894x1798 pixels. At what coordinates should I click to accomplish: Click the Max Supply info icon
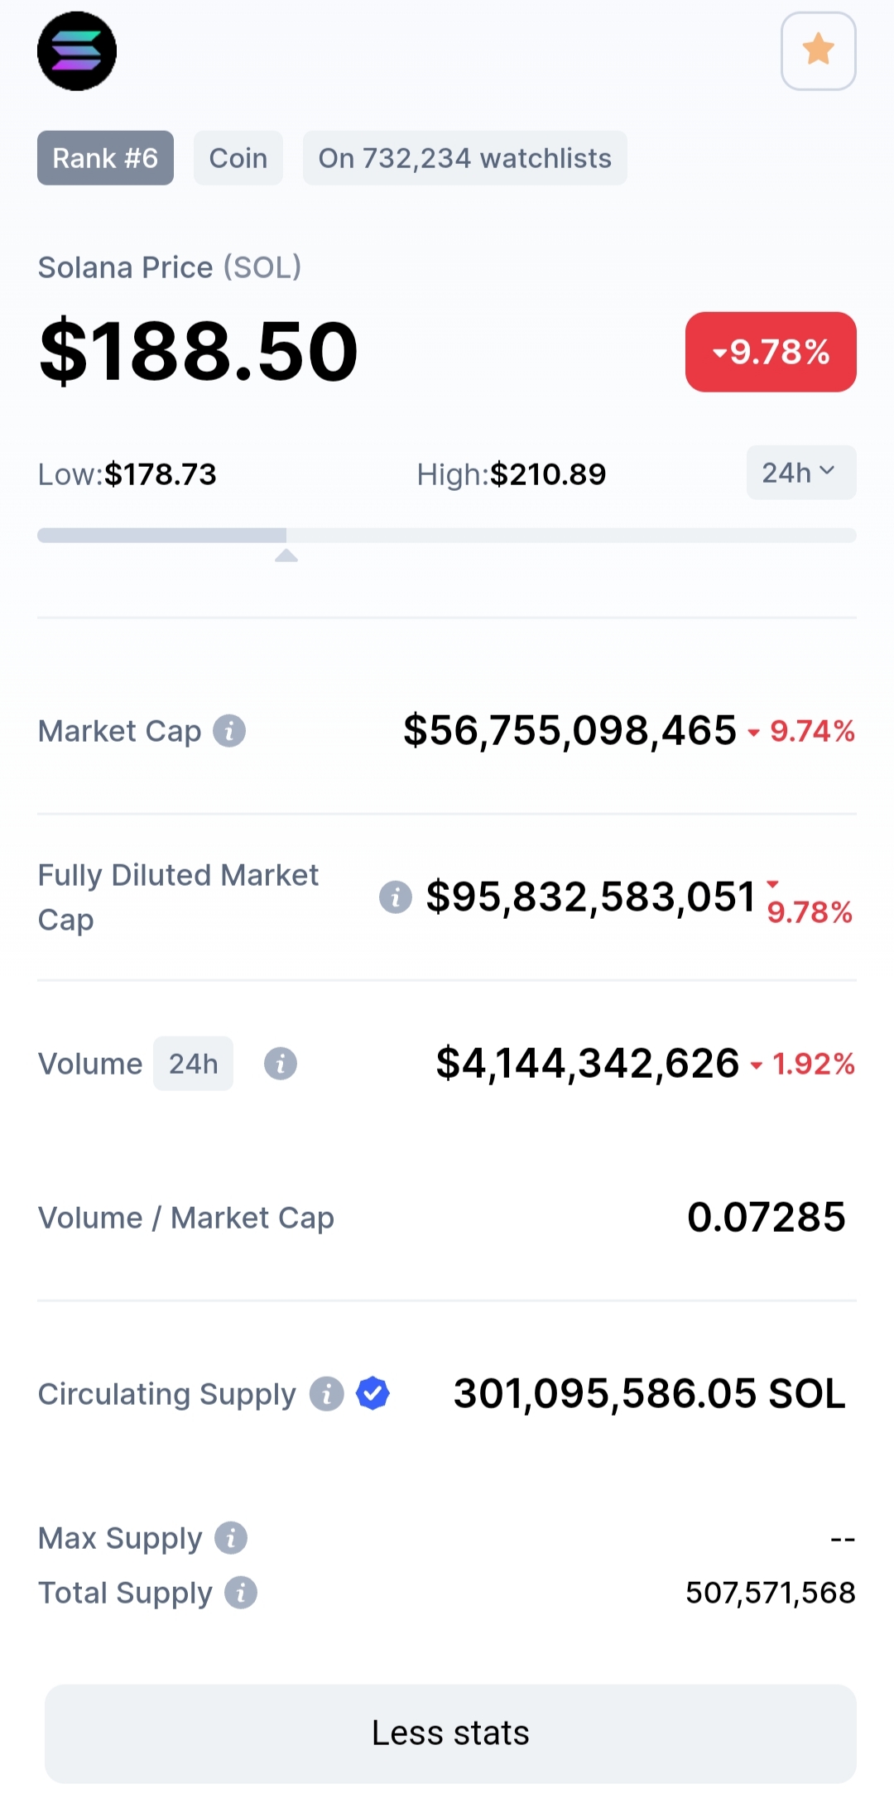coord(231,1538)
